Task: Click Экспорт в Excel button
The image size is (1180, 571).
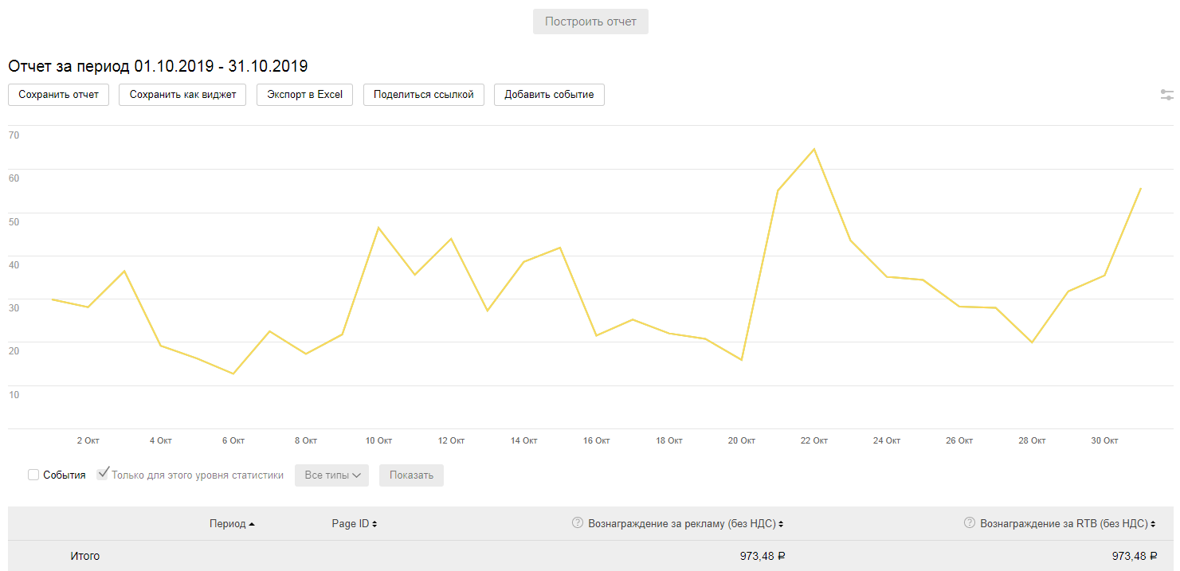Action: [304, 94]
